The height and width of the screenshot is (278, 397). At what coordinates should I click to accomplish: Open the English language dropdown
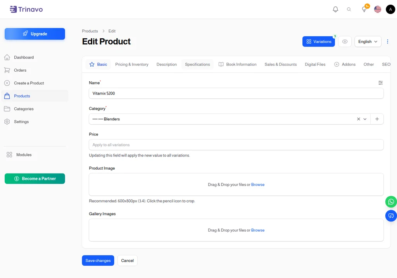tap(368, 41)
